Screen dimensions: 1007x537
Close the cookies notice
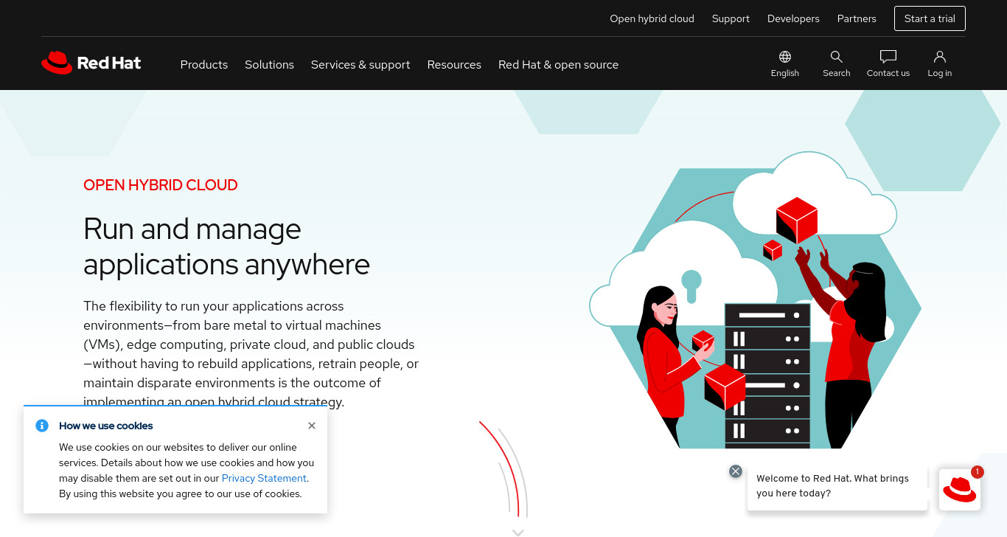[x=312, y=426]
